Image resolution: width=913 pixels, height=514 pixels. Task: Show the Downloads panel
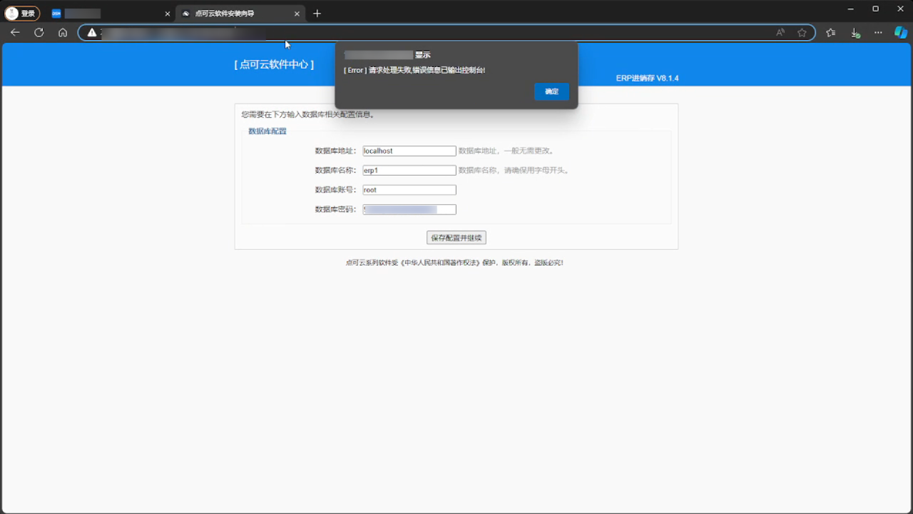pos(855,33)
